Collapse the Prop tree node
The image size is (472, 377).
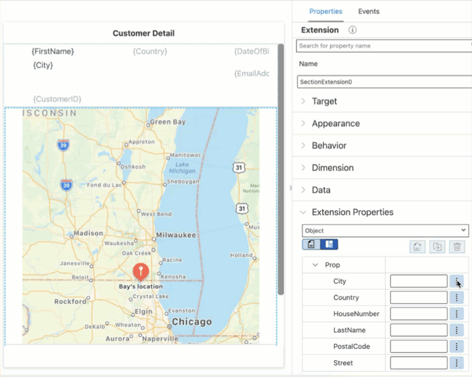(315, 265)
